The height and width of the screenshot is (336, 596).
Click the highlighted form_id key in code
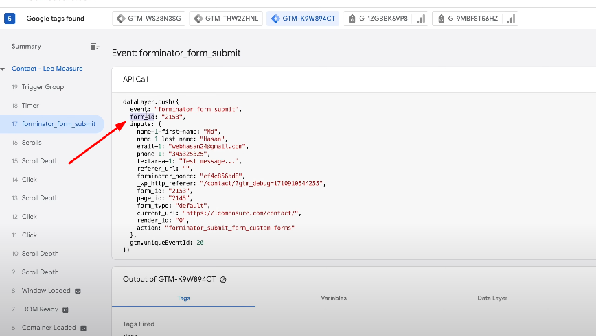coord(142,117)
